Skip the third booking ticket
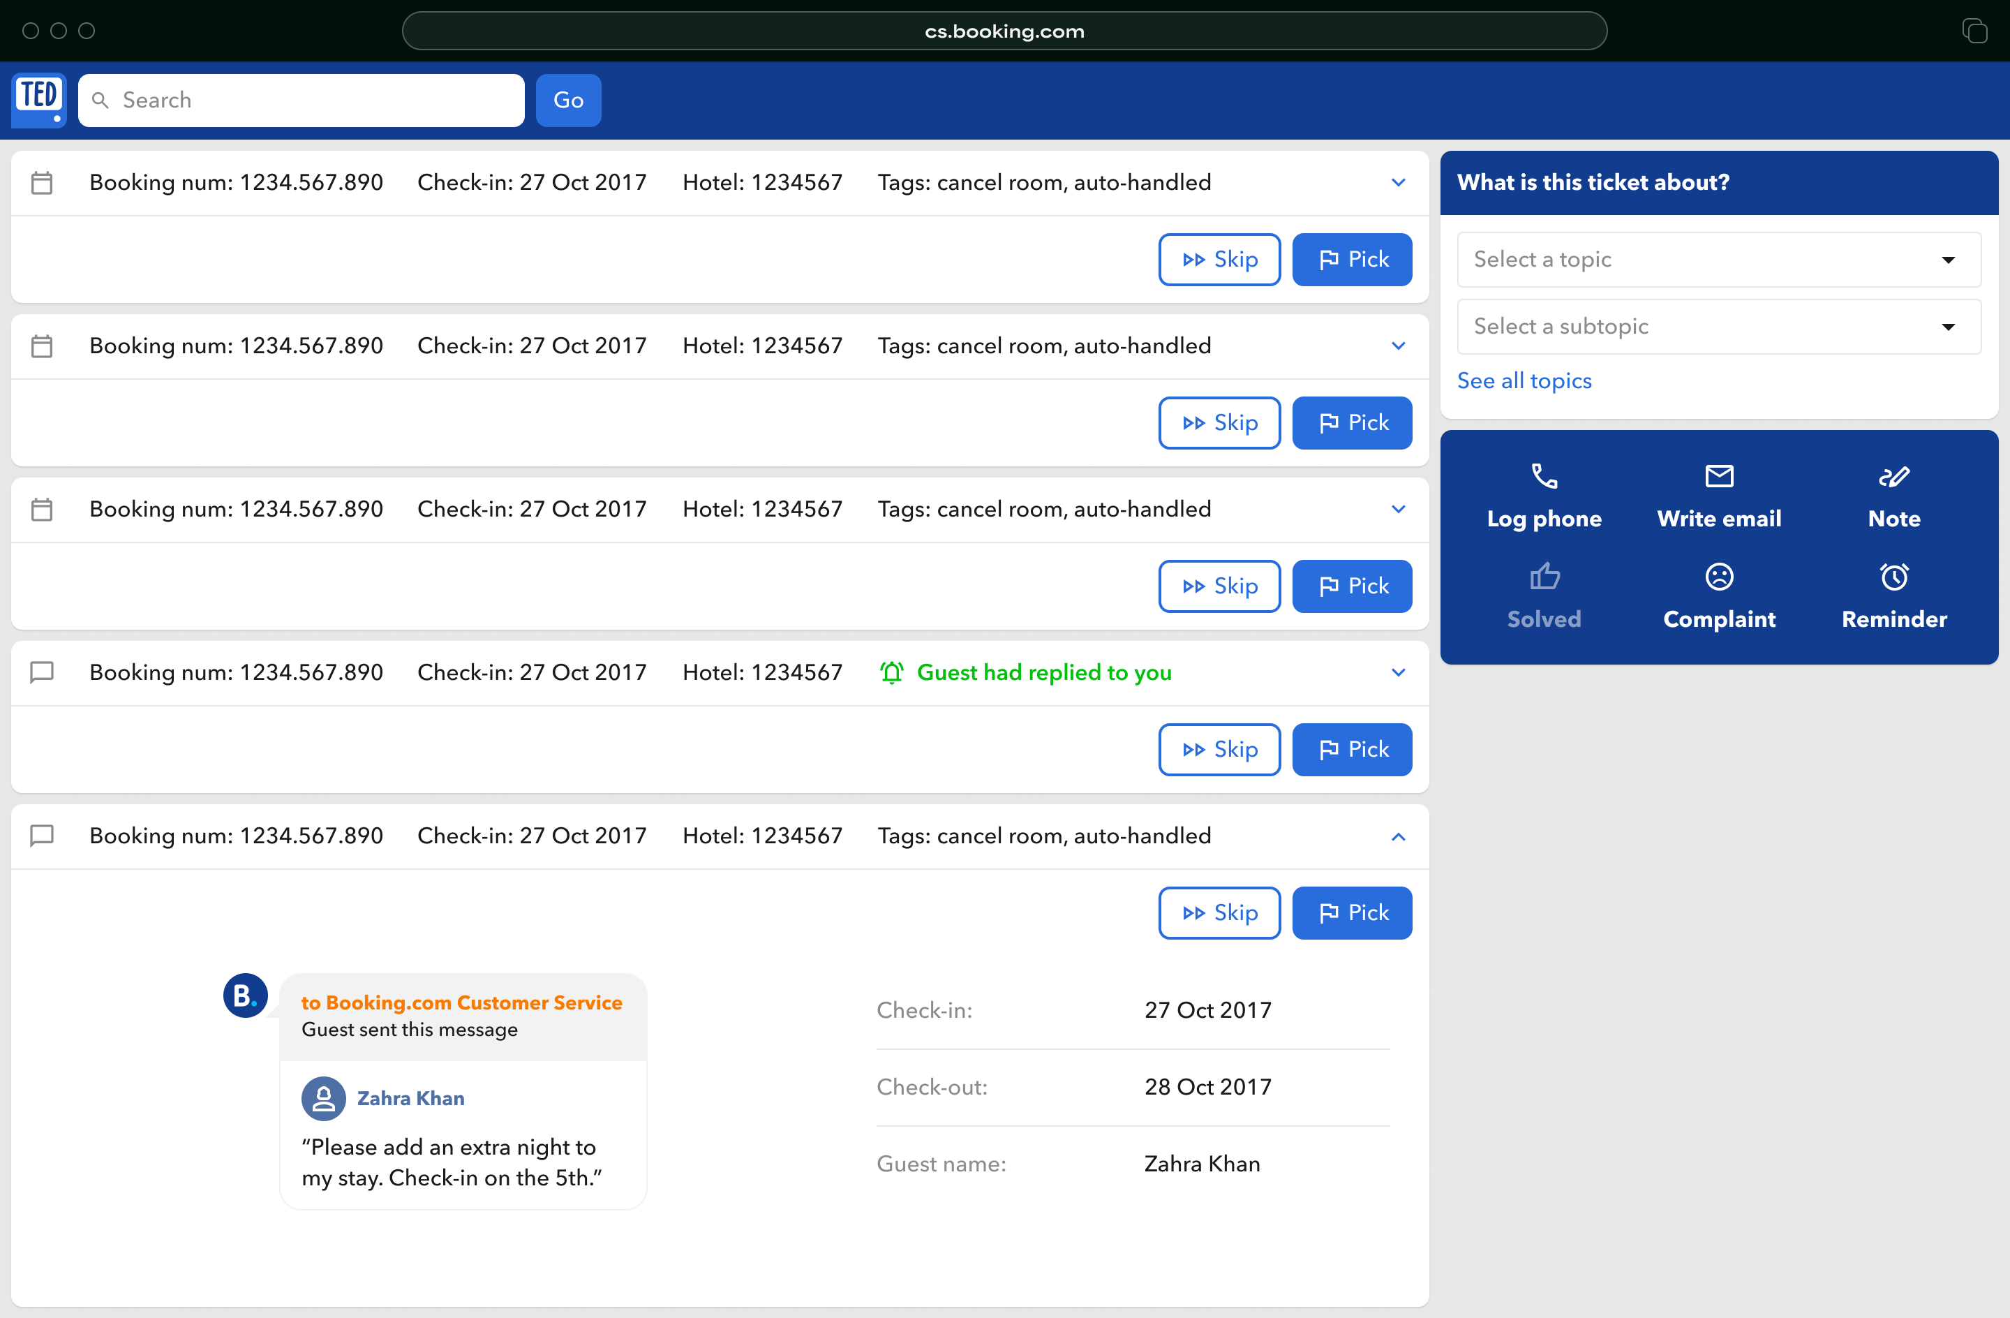 point(1221,586)
